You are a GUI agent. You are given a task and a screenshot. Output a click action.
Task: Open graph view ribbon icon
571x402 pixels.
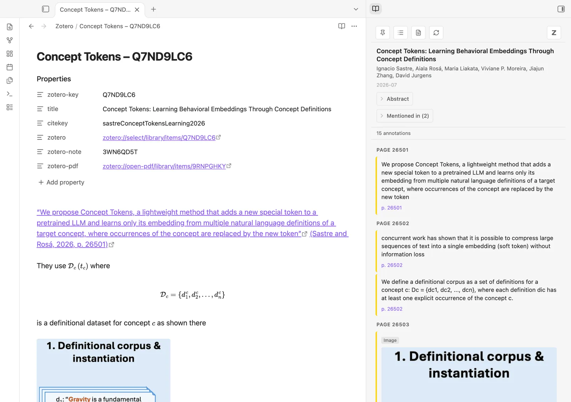(10, 40)
